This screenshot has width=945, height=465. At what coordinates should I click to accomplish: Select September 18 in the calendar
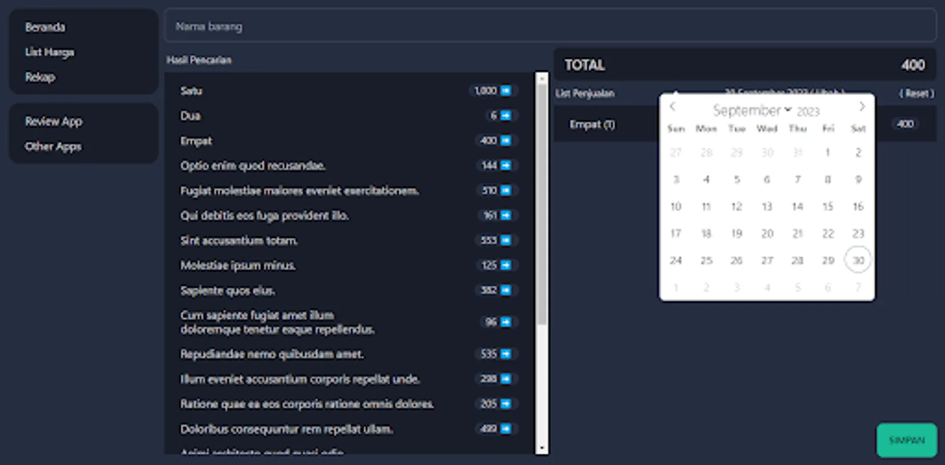pyautogui.click(x=706, y=234)
